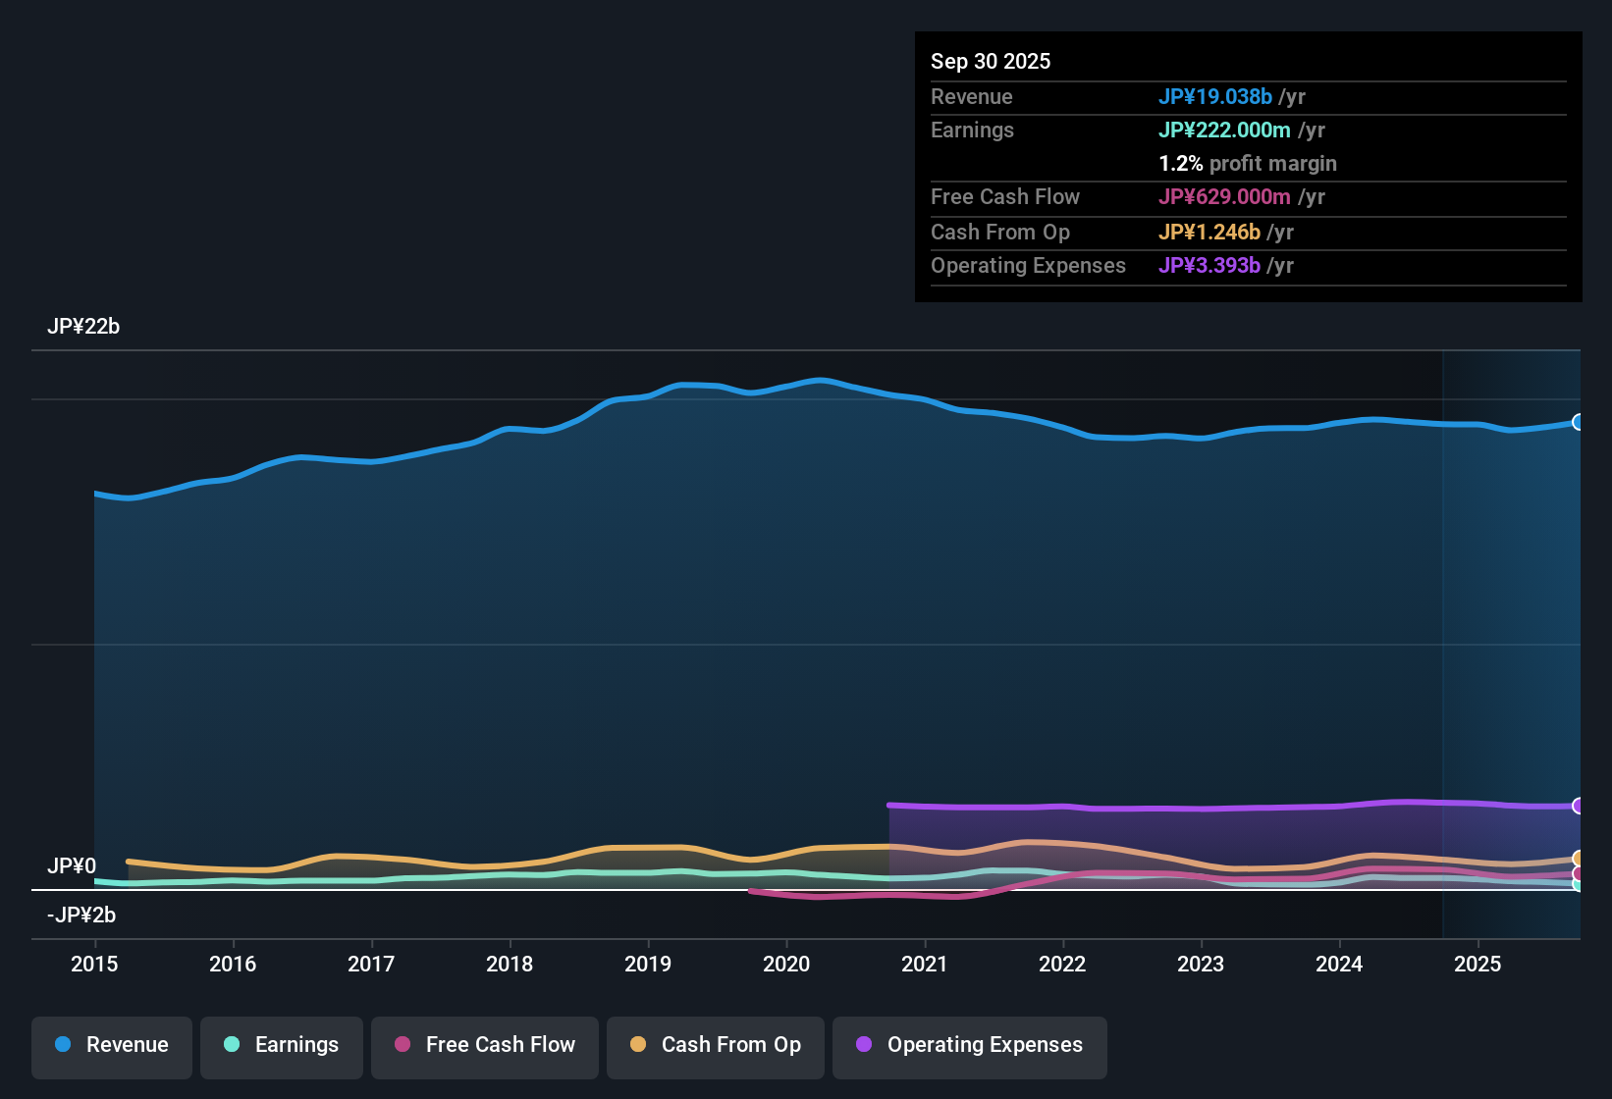Open the Sep 30 2025 tooltip header
Screen dimensions: 1612x1099
pyautogui.click(x=991, y=61)
